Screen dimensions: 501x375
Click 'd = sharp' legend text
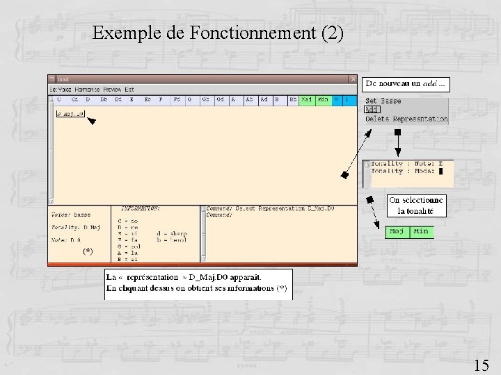[172, 234]
